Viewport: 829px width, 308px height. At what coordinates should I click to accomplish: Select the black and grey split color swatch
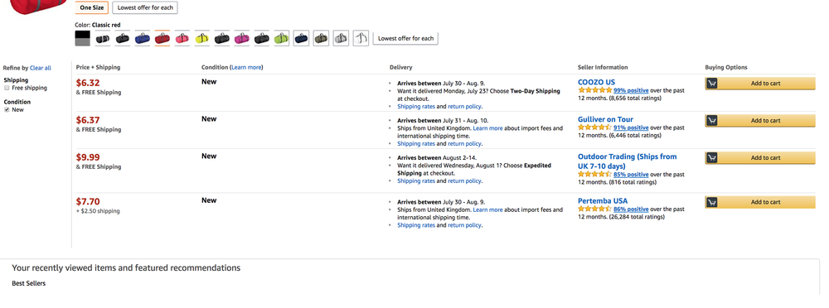[x=82, y=38]
